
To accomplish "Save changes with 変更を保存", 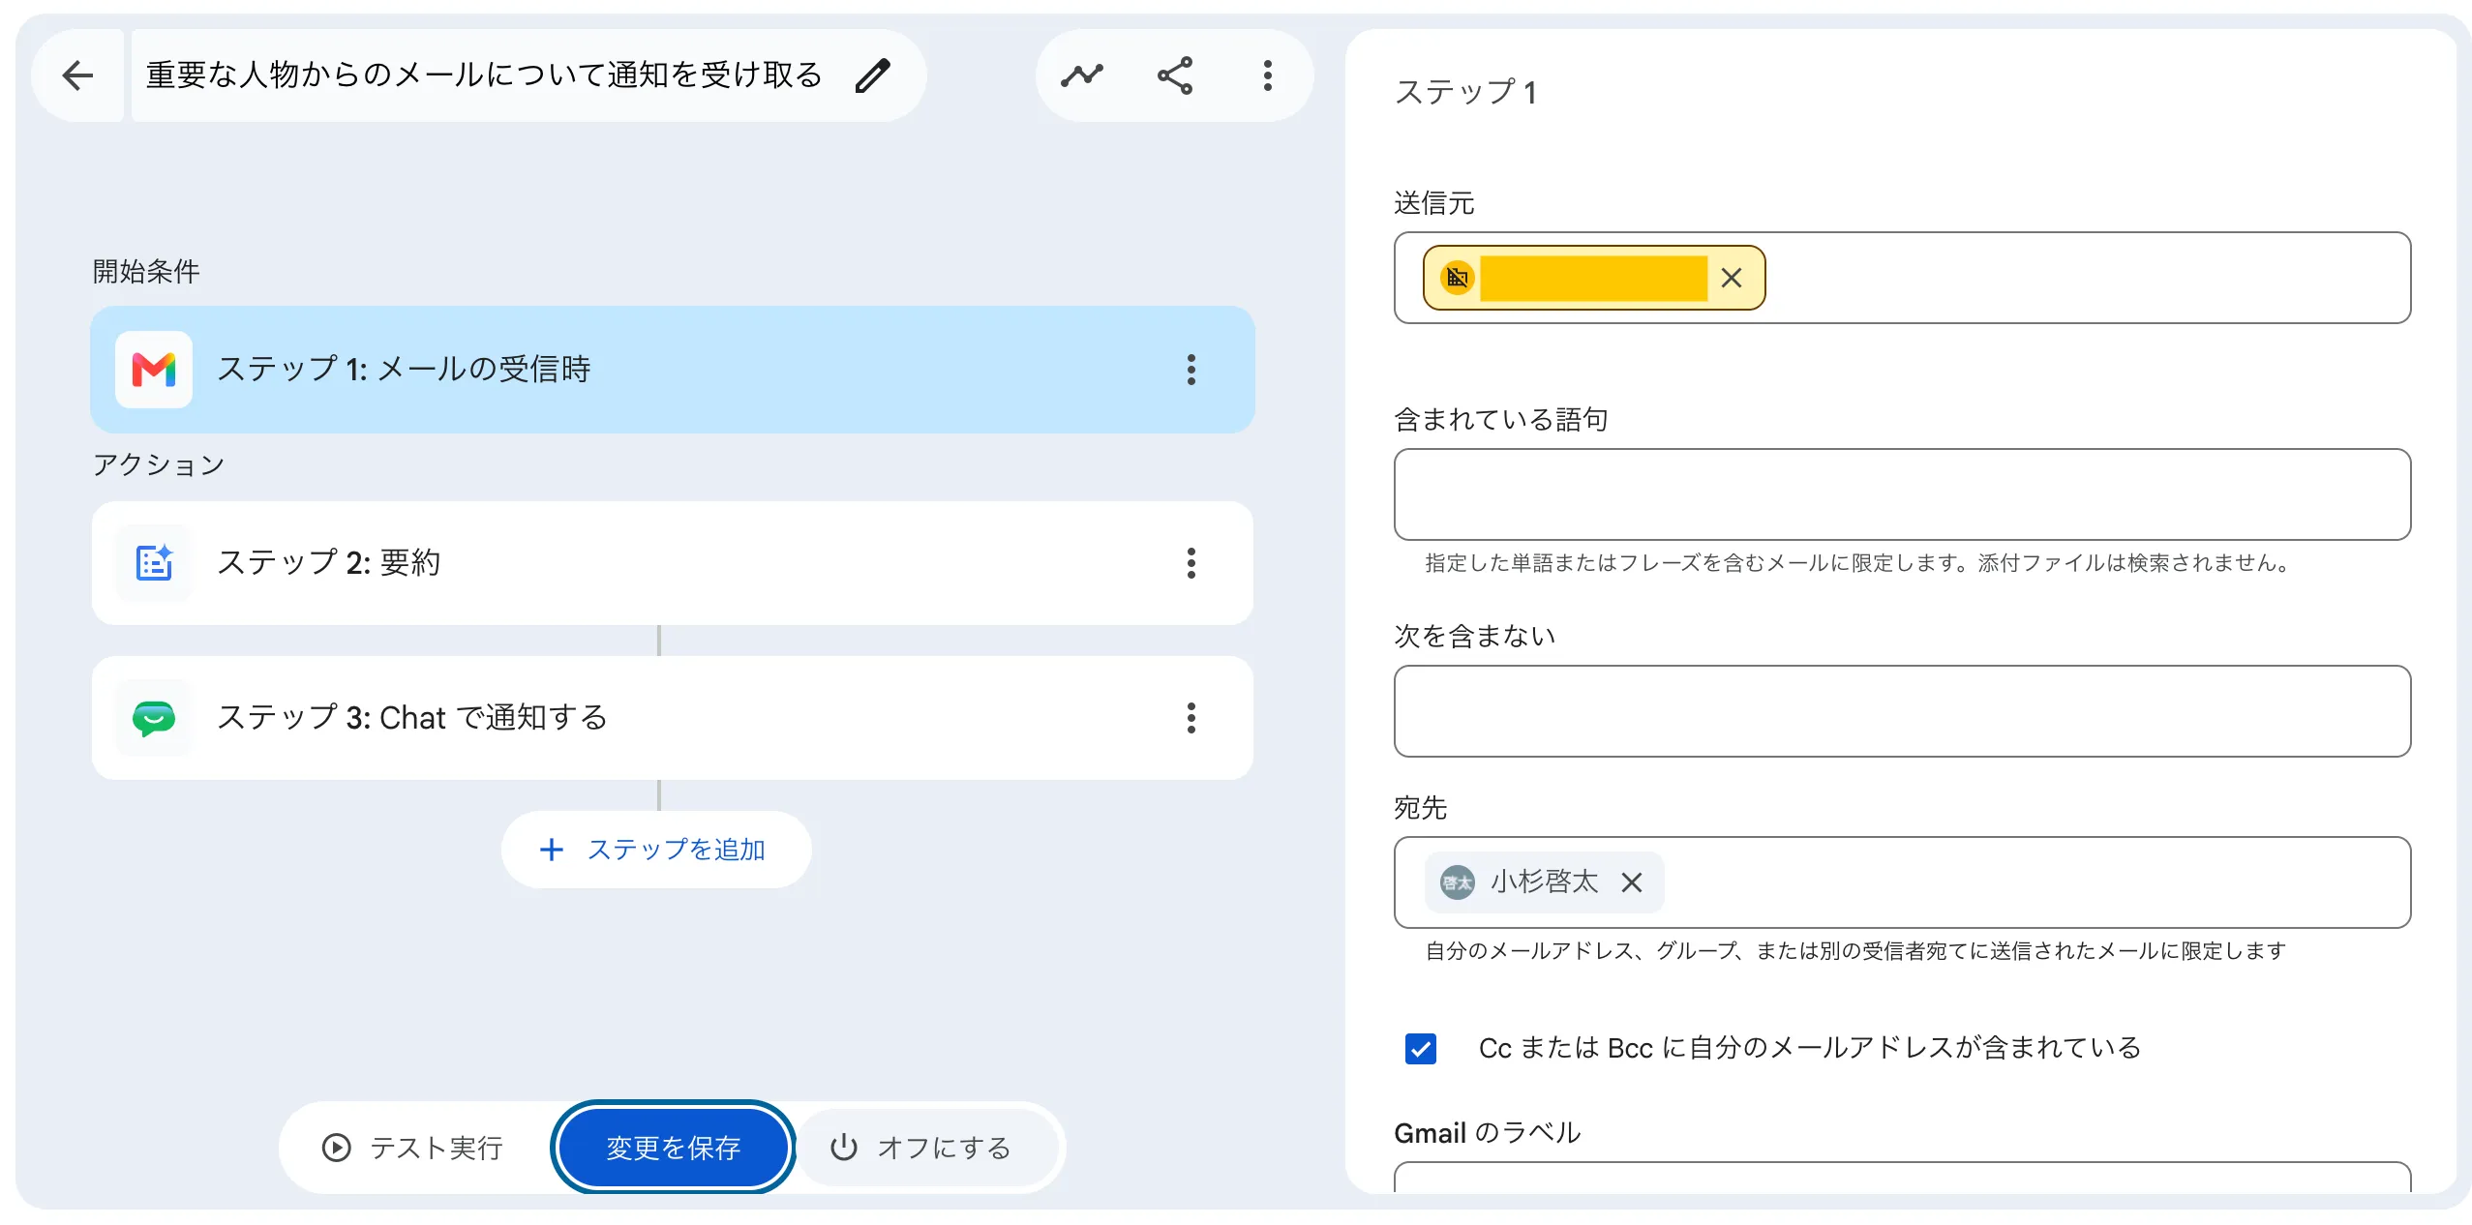I will pos(673,1148).
